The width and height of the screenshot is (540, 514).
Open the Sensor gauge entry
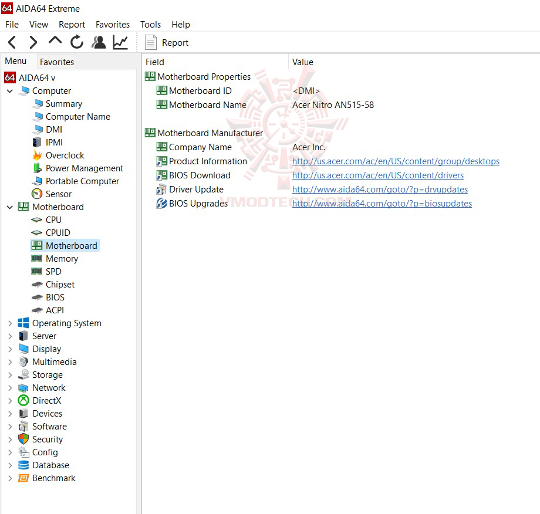[37, 194]
